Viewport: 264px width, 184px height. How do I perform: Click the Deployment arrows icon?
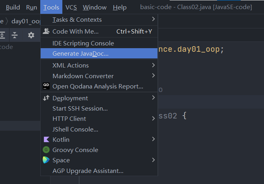coord(46,98)
